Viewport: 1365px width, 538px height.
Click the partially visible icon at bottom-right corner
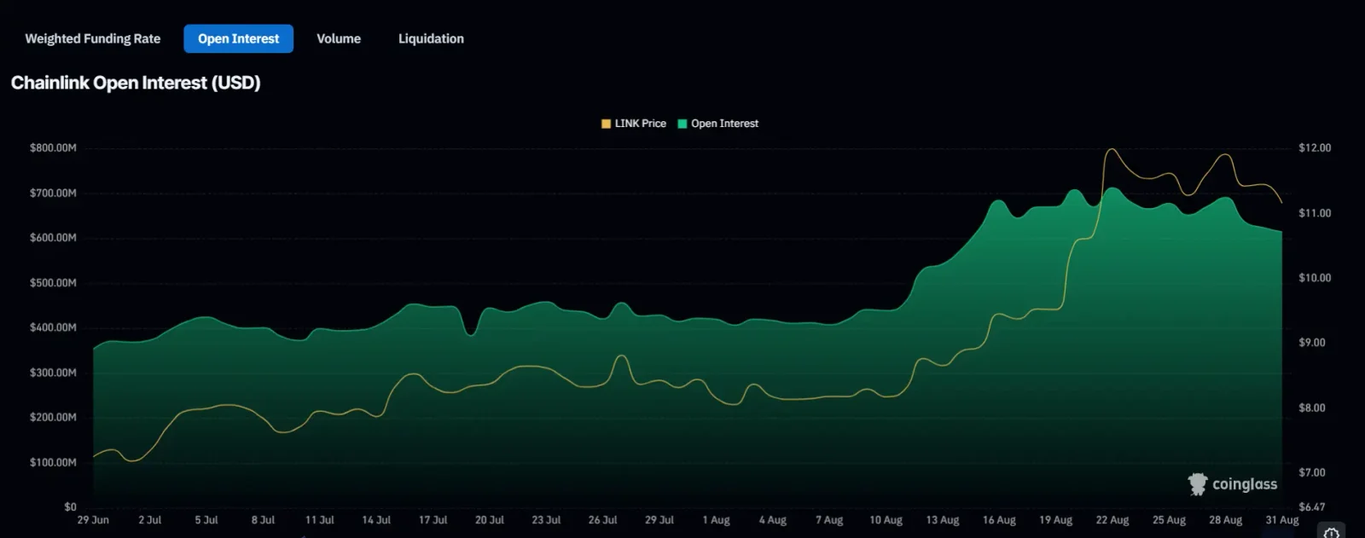(x=1332, y=531)
